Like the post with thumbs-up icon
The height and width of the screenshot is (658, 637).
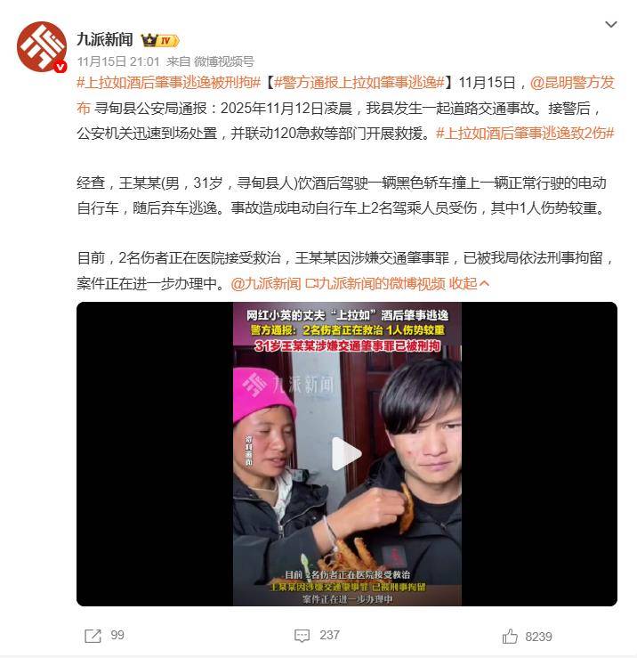click(x=510, y=636)
